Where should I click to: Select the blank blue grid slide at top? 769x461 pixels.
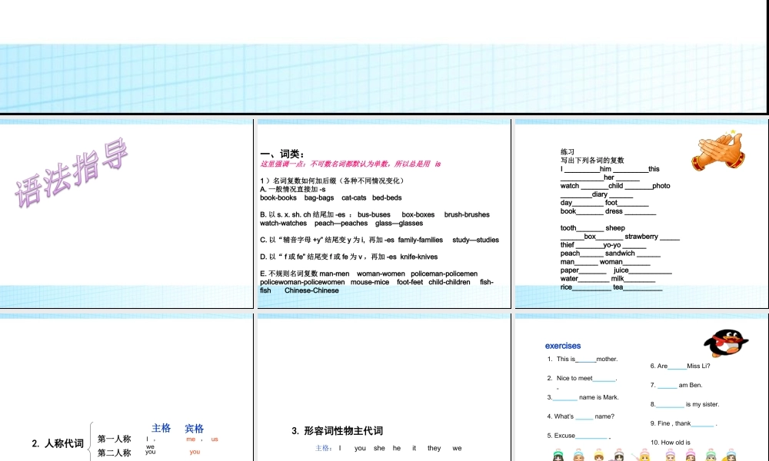[383, 56]
